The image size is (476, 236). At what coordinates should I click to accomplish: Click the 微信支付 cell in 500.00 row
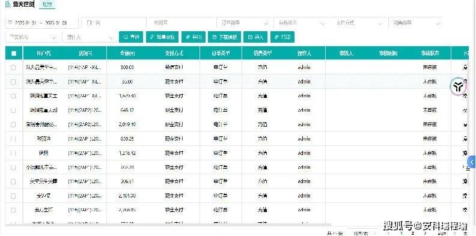click(174, 68)
